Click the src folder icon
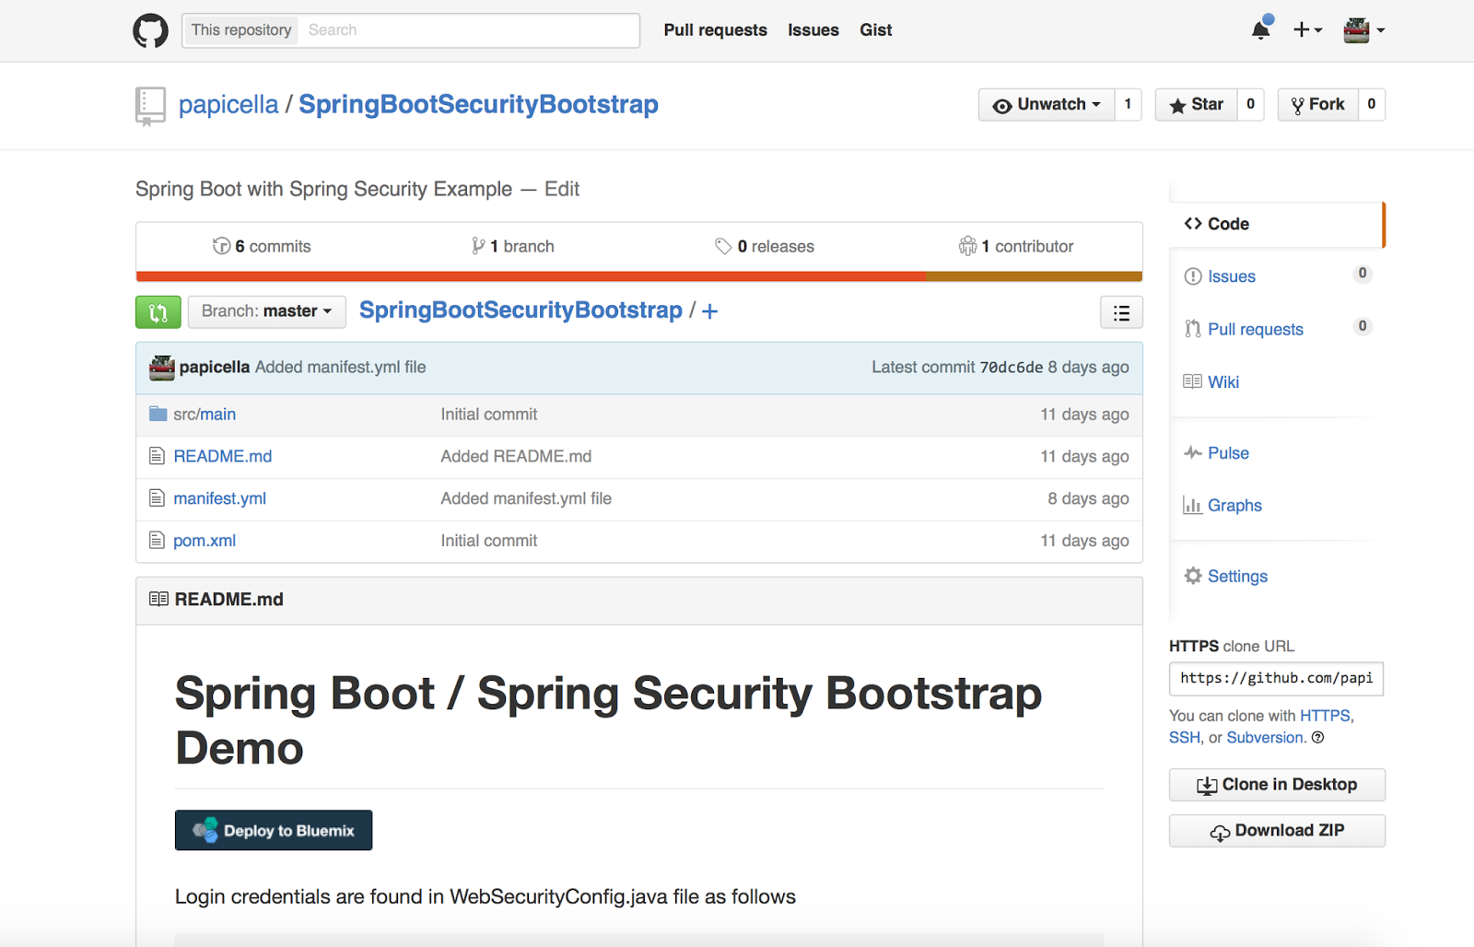This screenshot has width=1474, height=947. click(x=158, y=414)
